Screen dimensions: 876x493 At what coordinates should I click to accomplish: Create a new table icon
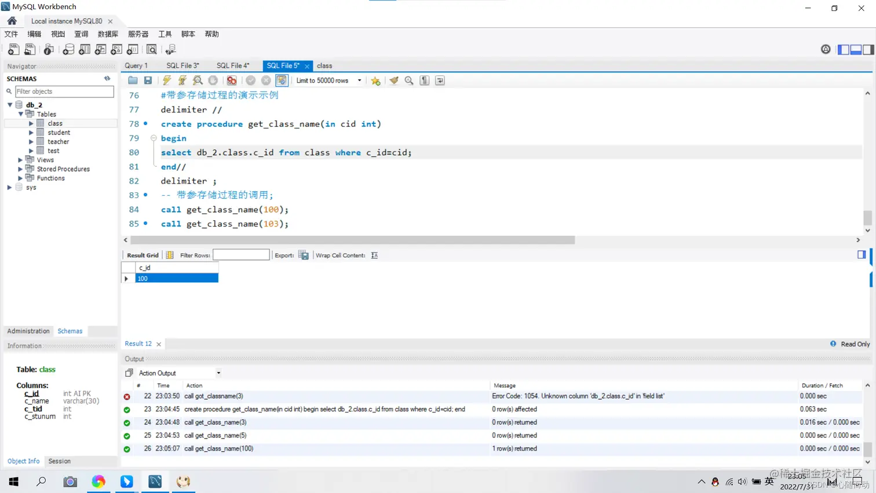coord(85,50)
